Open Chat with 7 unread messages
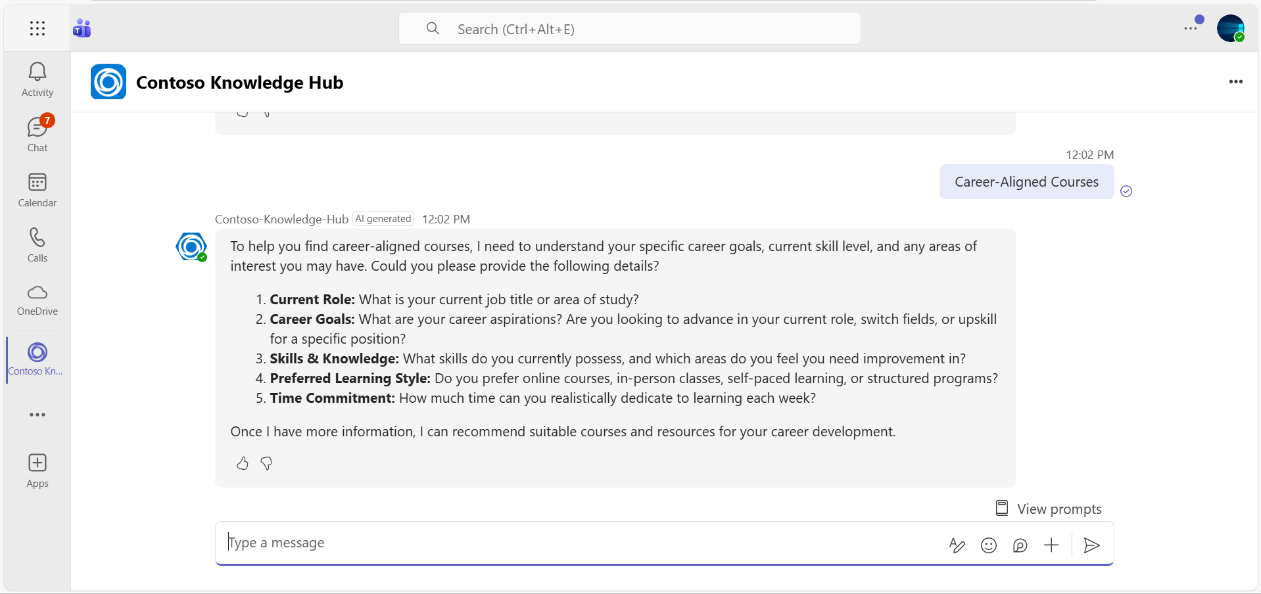 tap(37, 134)
